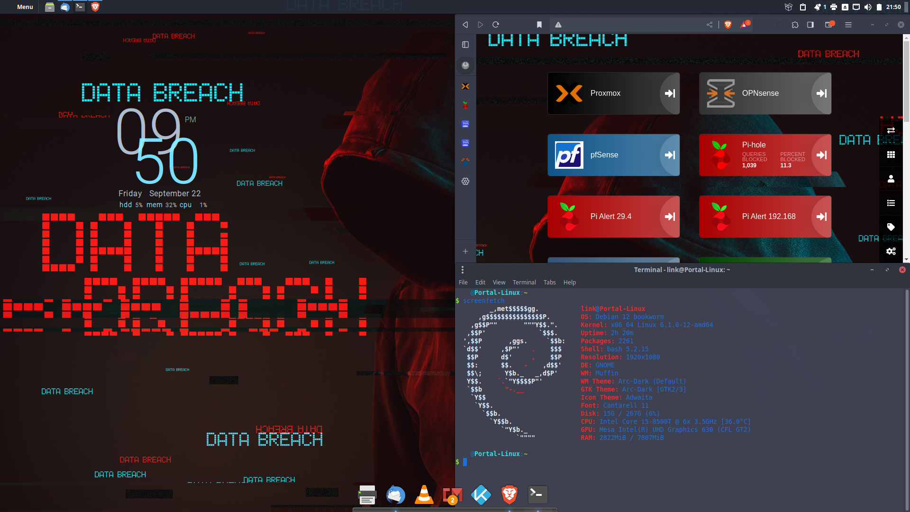Launch Kodi from the dock
The width and height of the screenshot is (910, 512).
481,495
